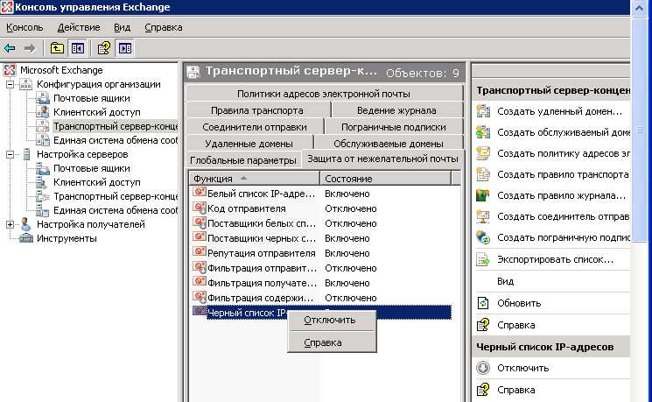
Task: Toggle the console tree pane icon
Action: 78,48
